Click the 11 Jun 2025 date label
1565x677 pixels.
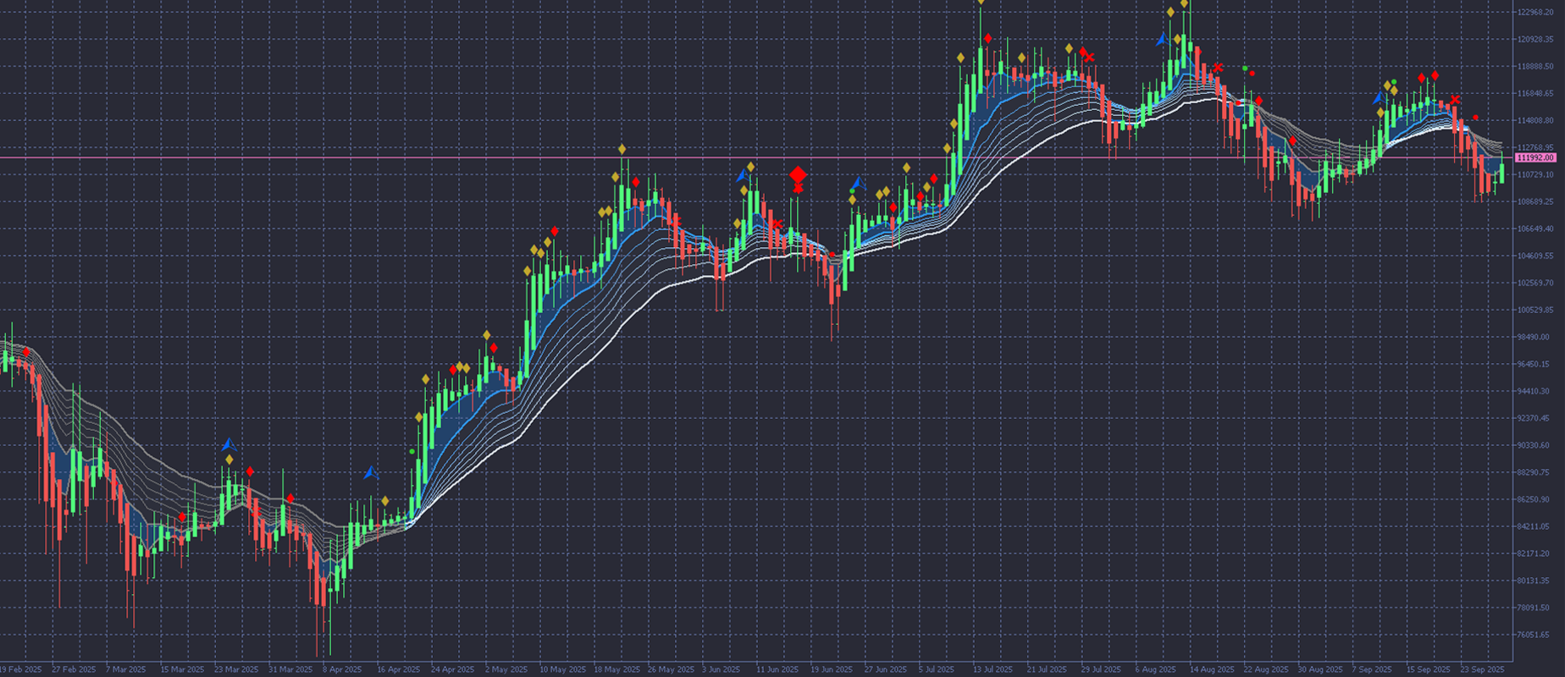coord(777,669)
